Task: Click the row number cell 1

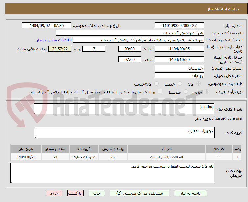Action: [x=237, y=157]
